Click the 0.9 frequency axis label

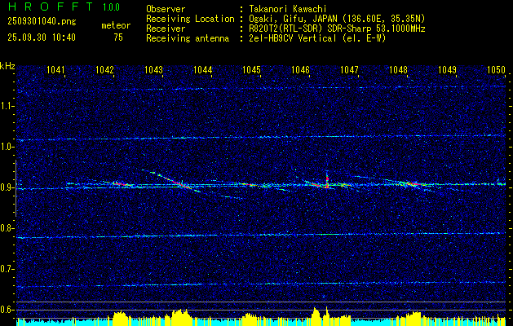[x=7, y=187]
